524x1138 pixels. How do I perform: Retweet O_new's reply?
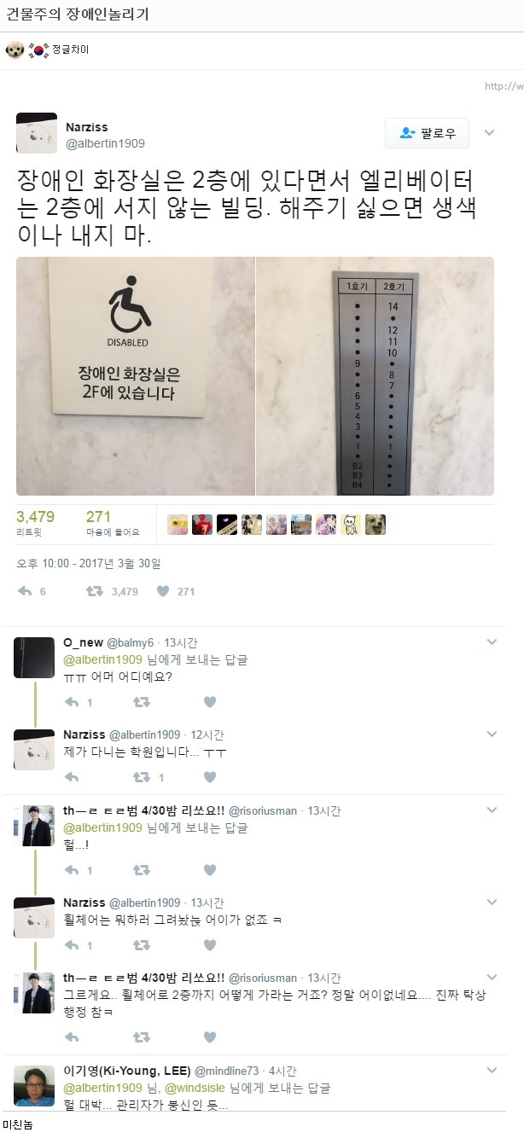pyautogui.click(x=142, y=702)
